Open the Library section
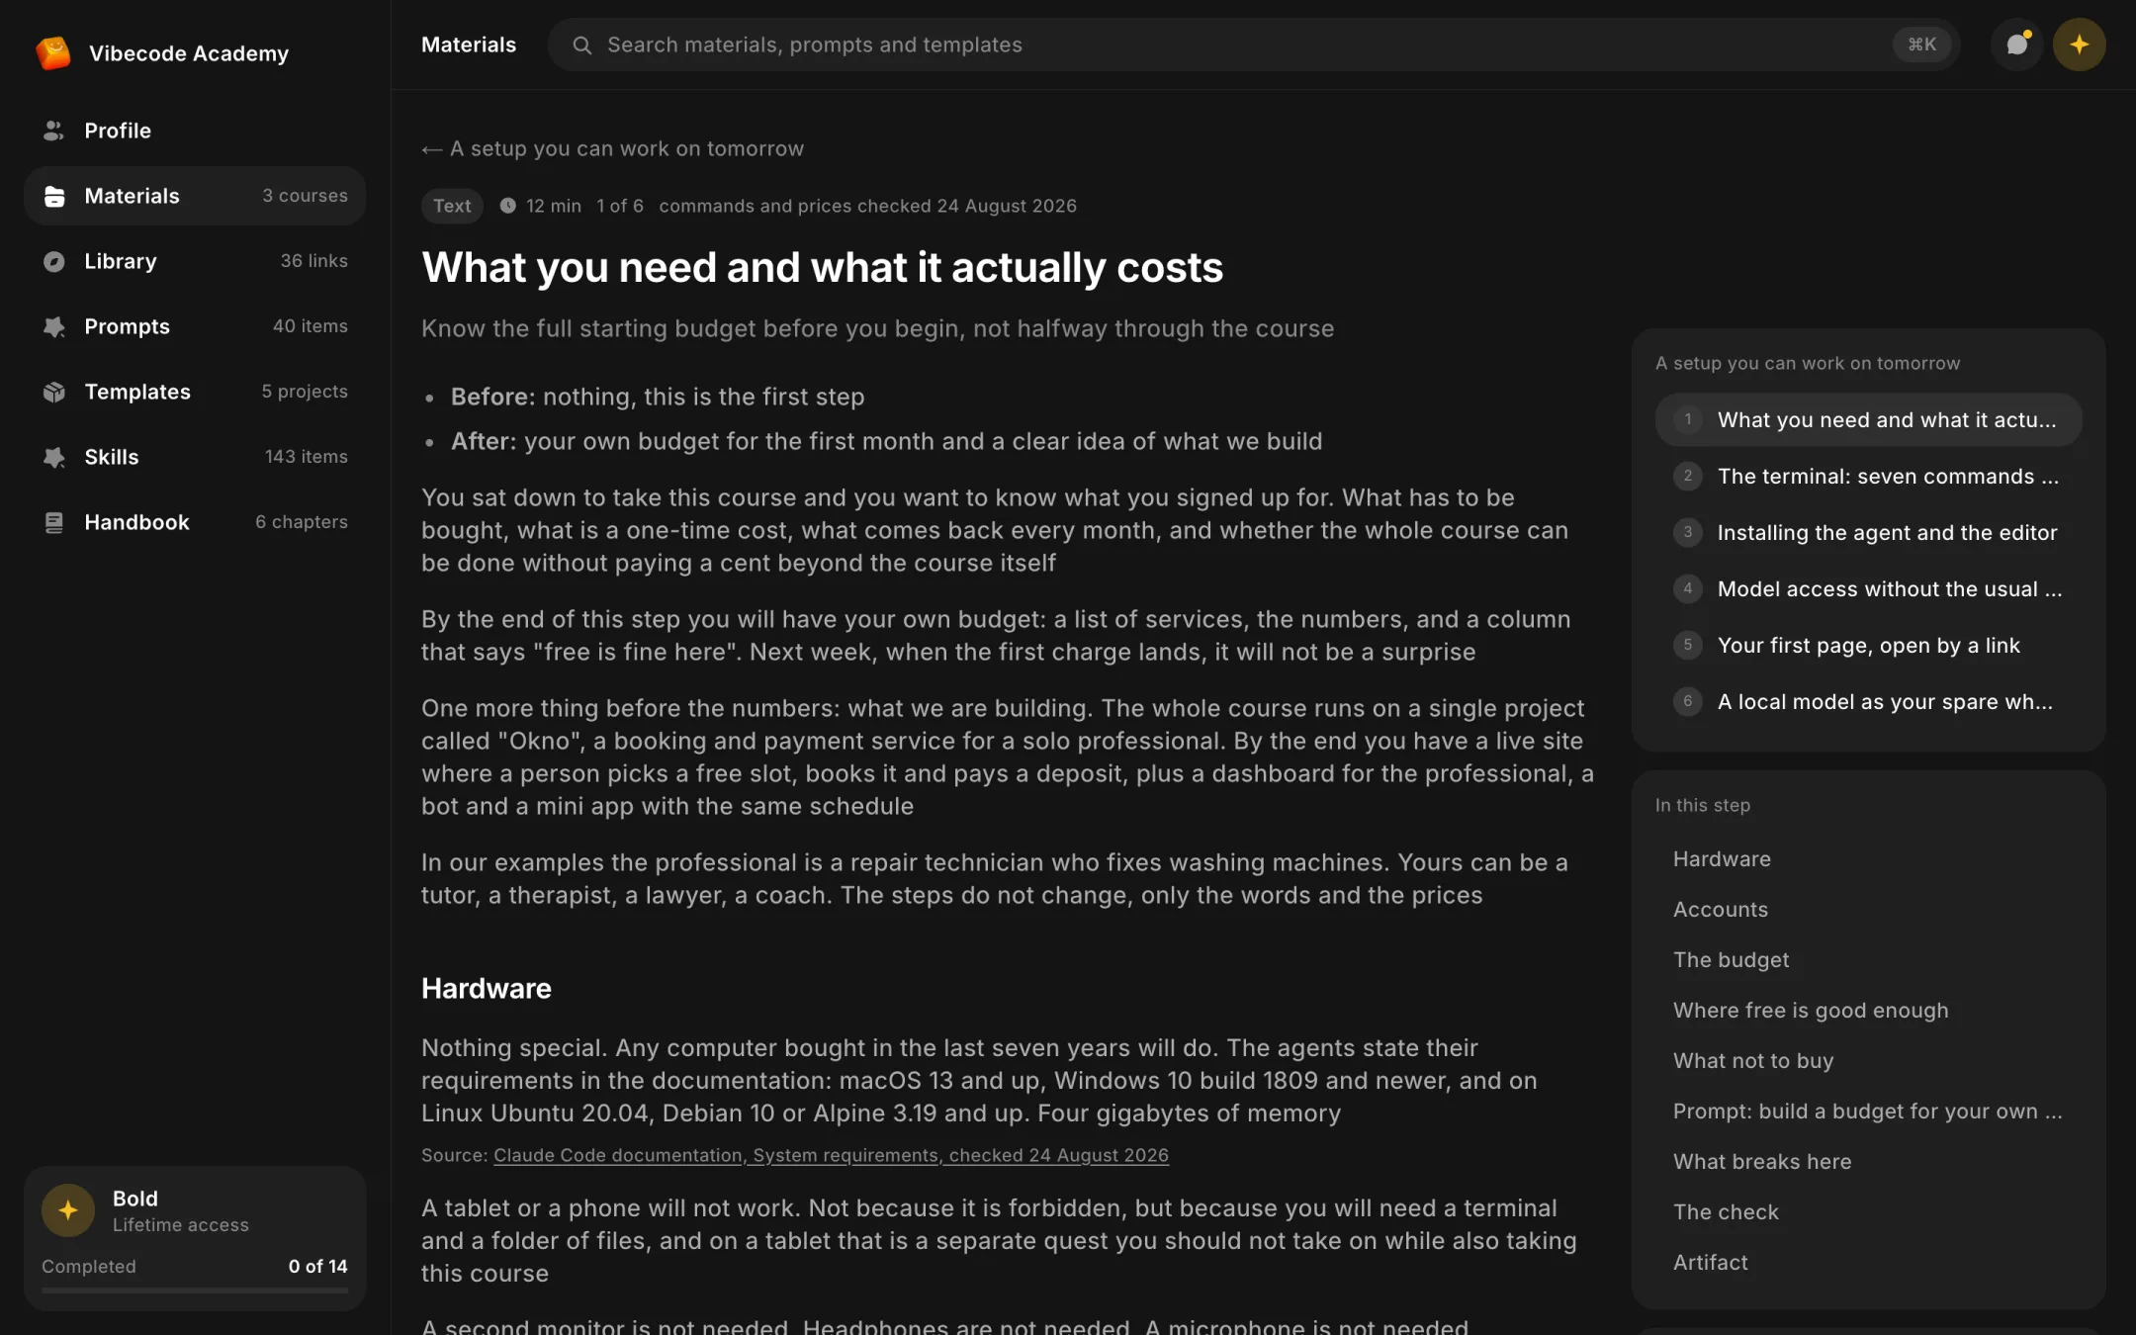This screenshot has height=1335, width=2136. pyautogui.click(x=195, y=261)
